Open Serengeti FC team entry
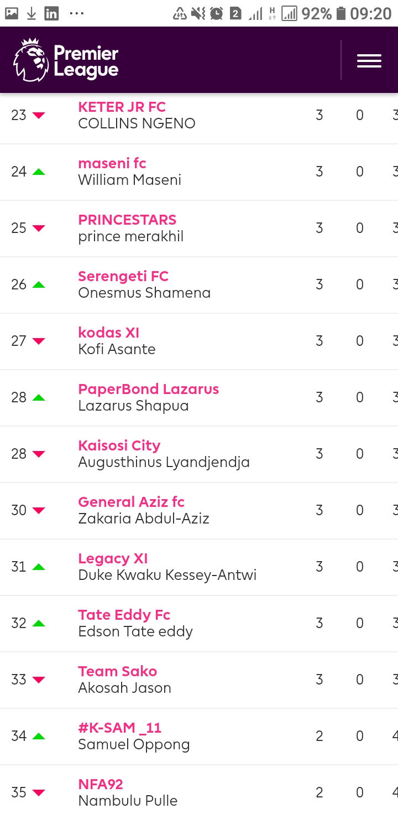Image resolution: width=398 pixels, height=819 pixels. (x=123, y=276)
